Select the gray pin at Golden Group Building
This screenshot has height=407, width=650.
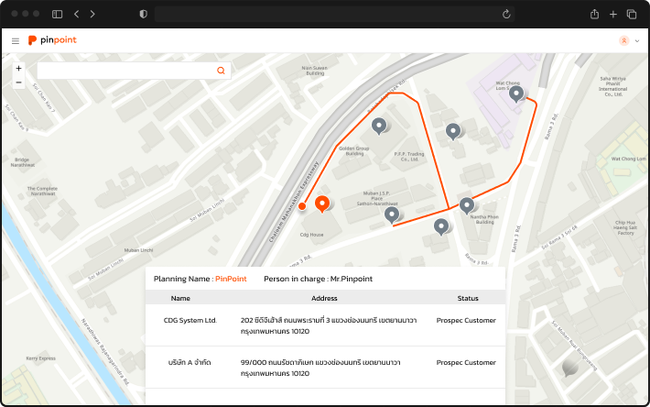pyautogui.click(x=379, y=126)
